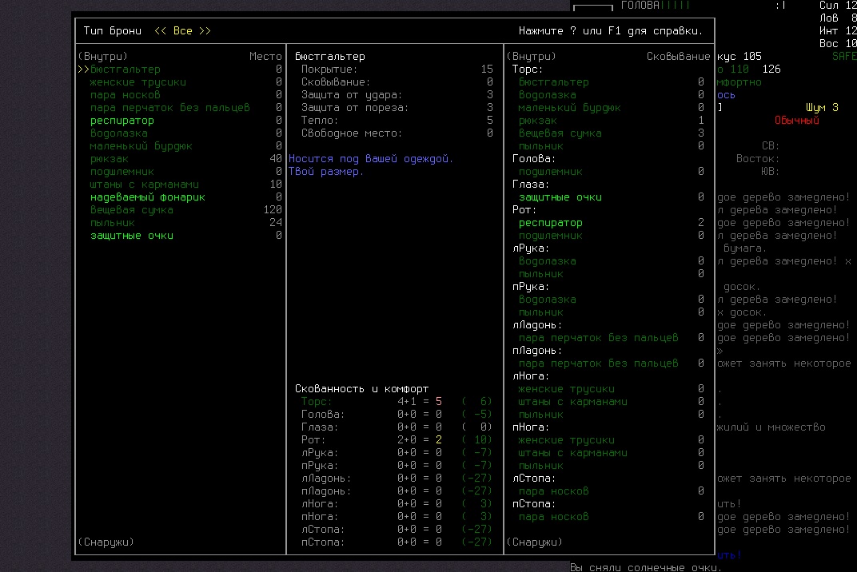857x572 pixels.
Task: Click the 'ГОЛОВА' health bar in game sidebar
Action: (656, 6)
